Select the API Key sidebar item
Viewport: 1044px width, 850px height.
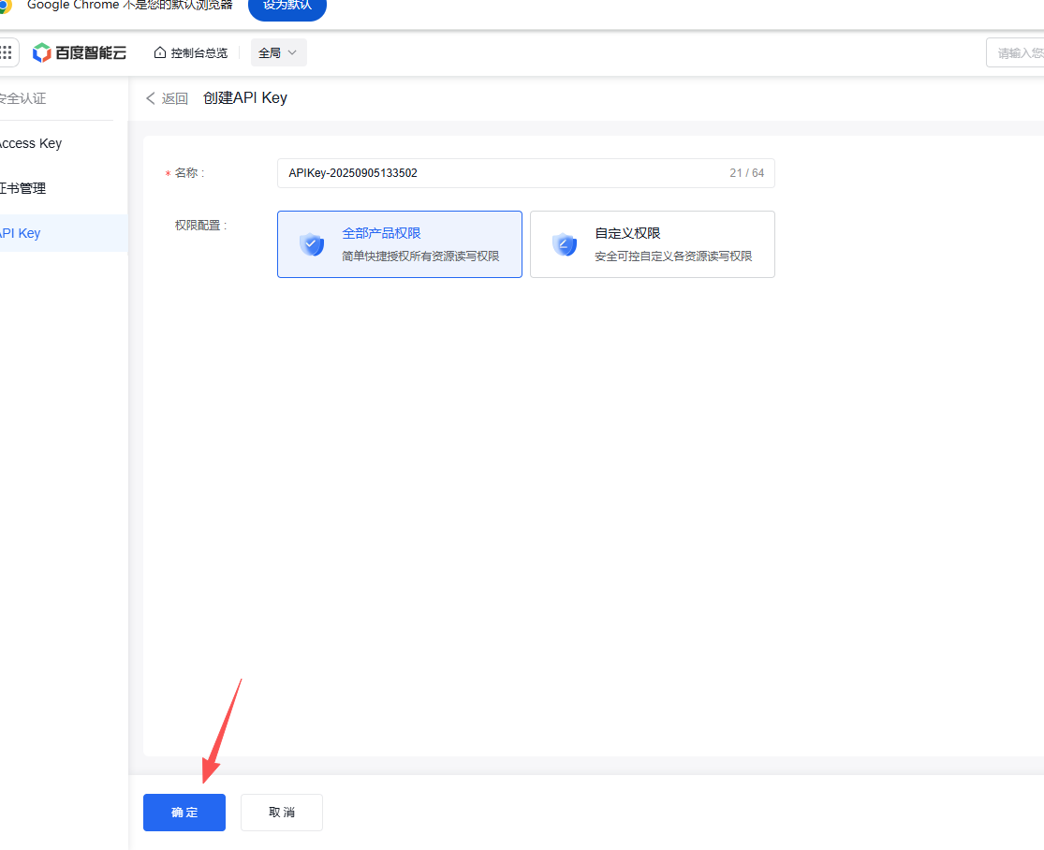pos(21,233)
